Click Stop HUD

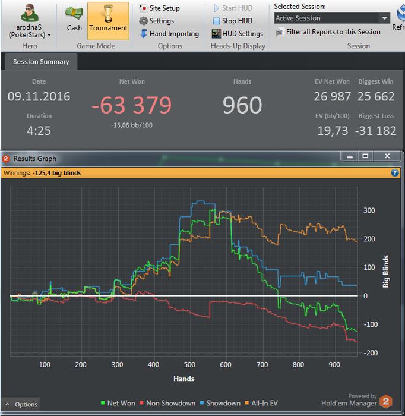coord(233,21)
